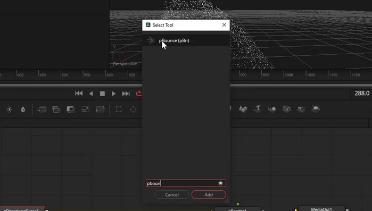Click frame 600 on the time ruler
The height and width of the screenshot is (211, 372).
(x=110, y=75)
